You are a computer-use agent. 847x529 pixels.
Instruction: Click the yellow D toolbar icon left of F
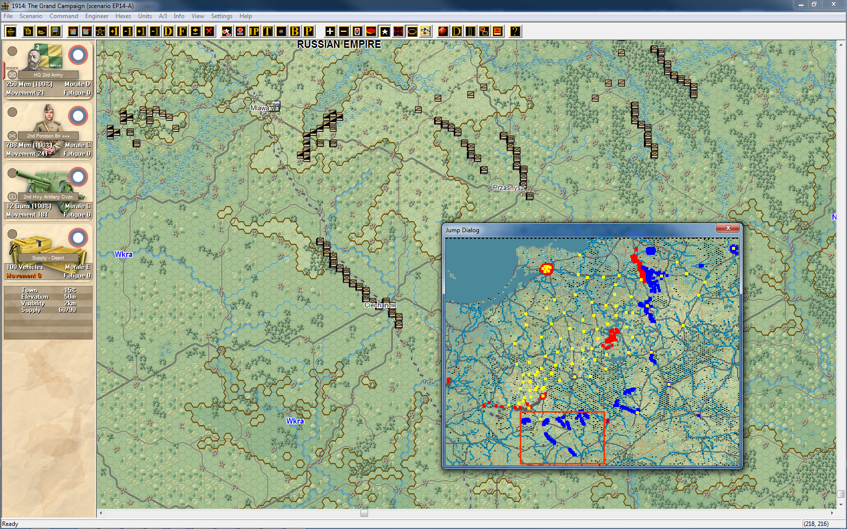click(168, 31)
